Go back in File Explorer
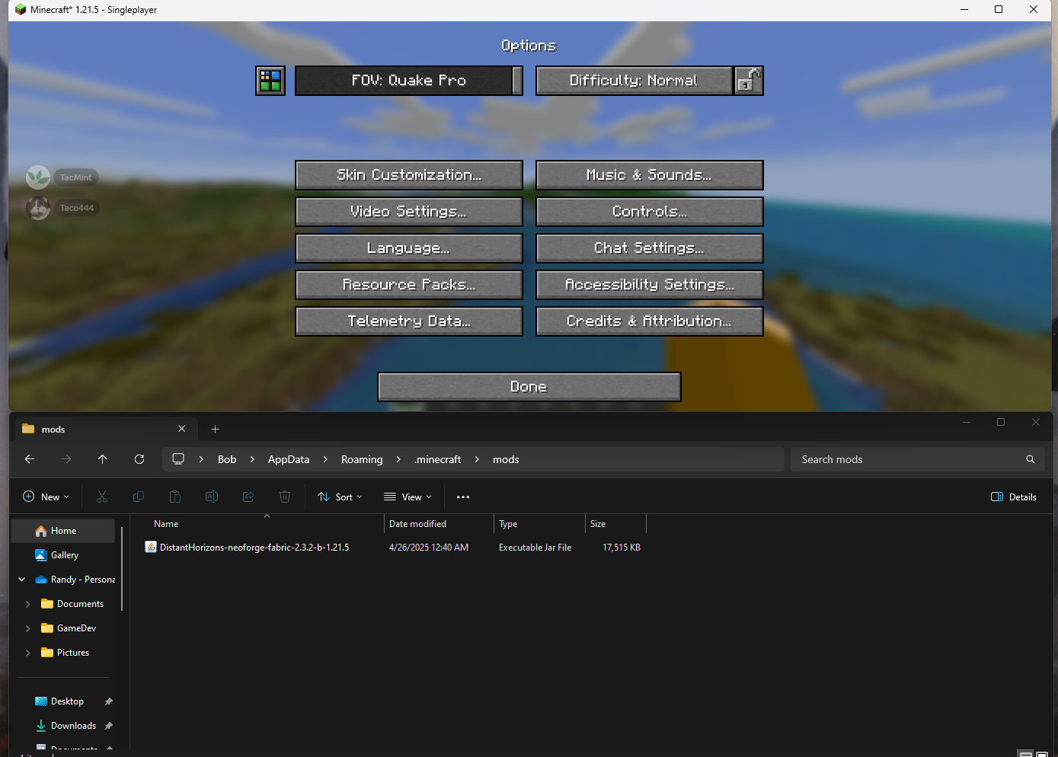 coord(30,459)
